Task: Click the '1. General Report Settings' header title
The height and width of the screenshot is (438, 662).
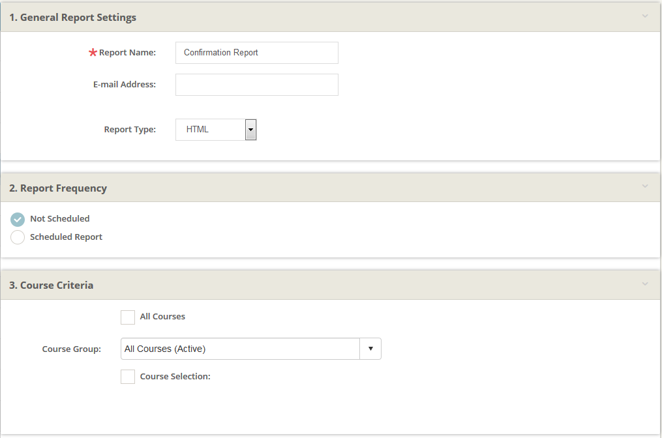Action: (x=72, y=18)
